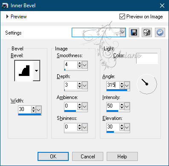Click the Ambience spinner arrows
The width and height of the screenshot is (169, 166).
tap(79, 106)
